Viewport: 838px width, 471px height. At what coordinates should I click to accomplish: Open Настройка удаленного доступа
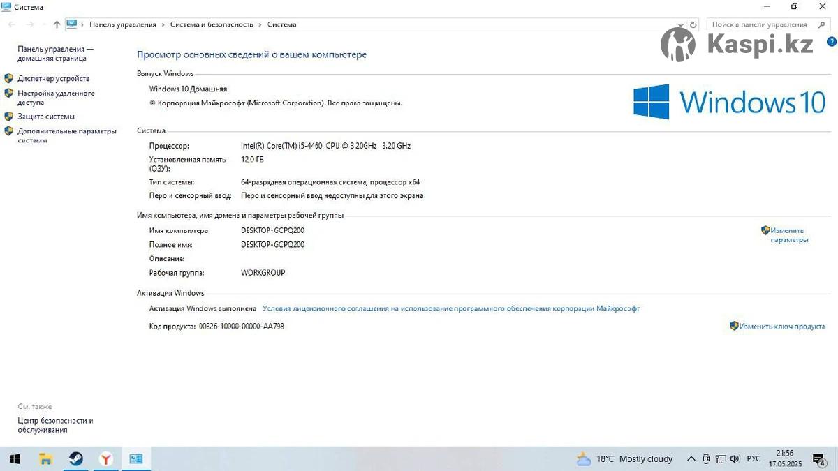pyautogui.click(x=56, y=98)
